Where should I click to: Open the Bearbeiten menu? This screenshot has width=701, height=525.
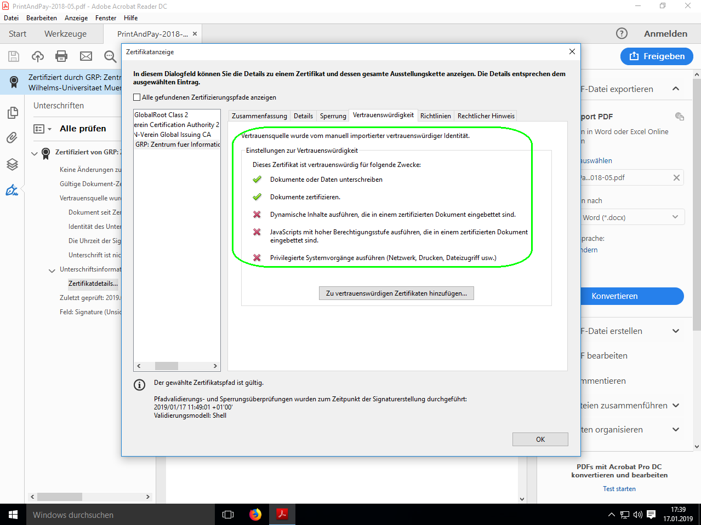pyautogui.click(x=42, y=18)
